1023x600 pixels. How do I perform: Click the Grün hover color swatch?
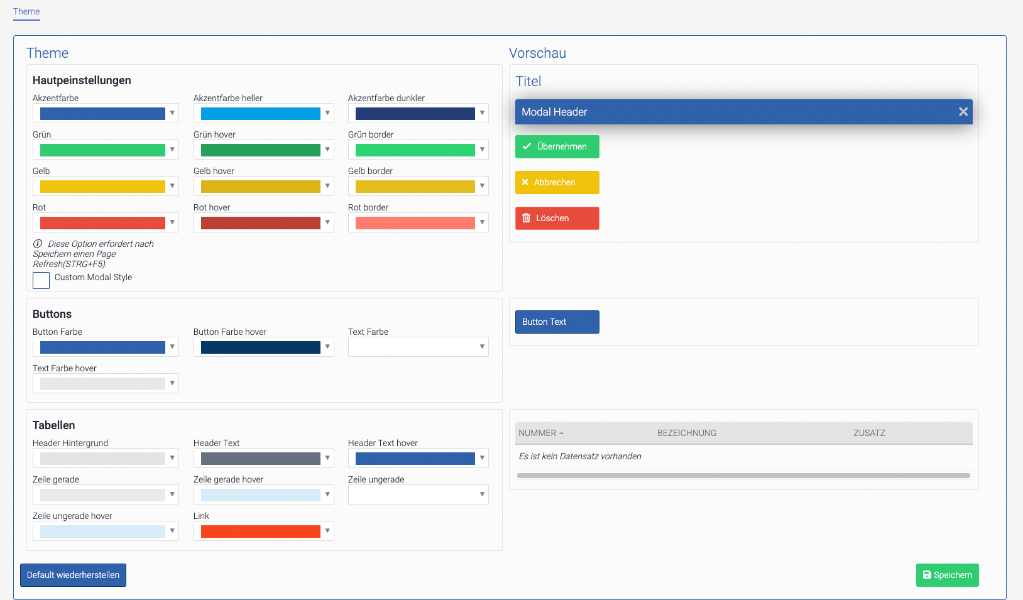(260, 150)
